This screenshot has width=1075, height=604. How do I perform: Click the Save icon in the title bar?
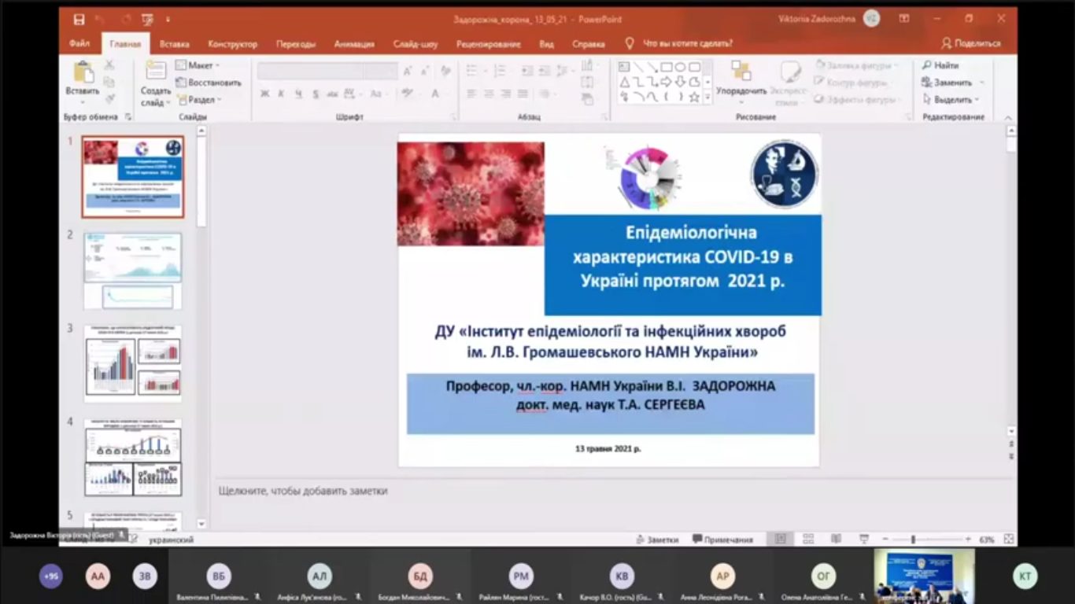click(79, 19)
